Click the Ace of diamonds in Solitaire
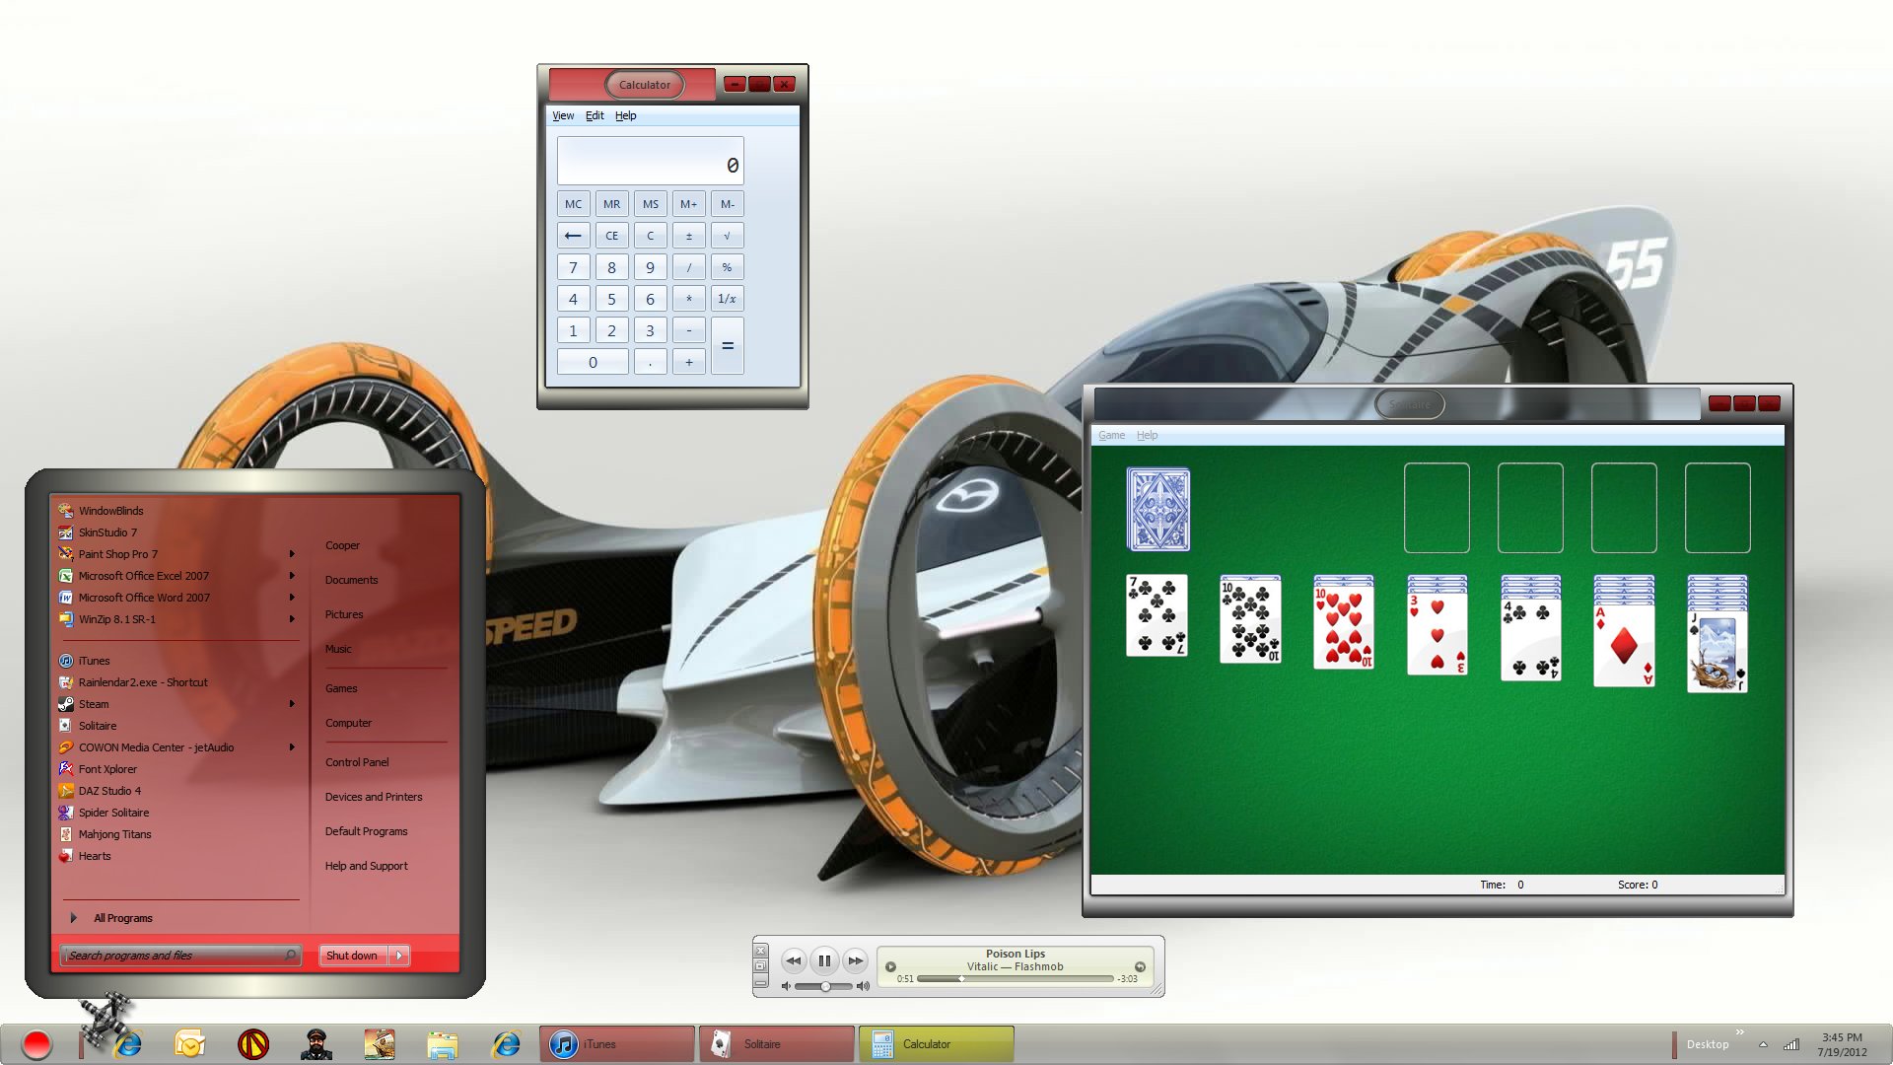 coord(1624,645)
